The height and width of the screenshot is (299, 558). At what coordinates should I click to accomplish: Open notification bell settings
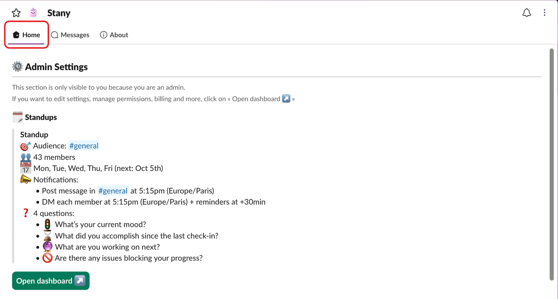coord(527,13)
